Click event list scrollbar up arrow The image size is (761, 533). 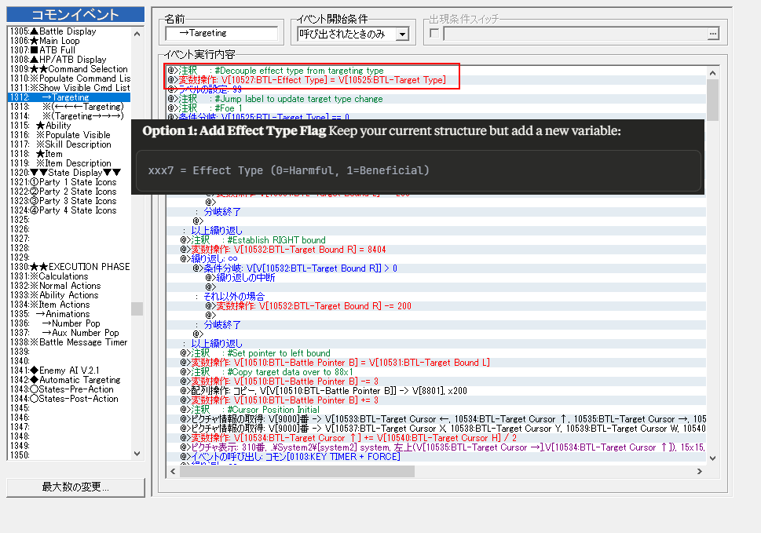[137, 34]
